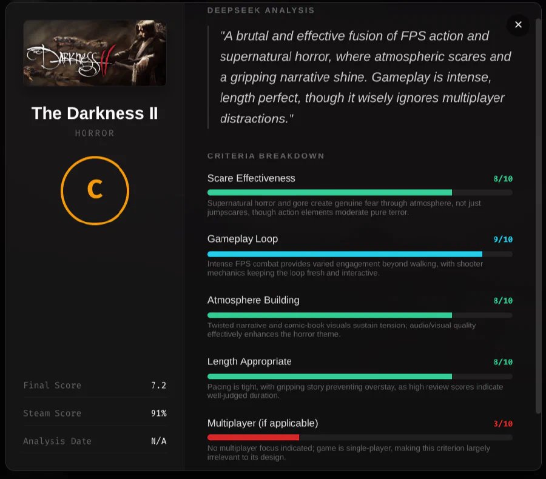546x479 pixels.
Task: Click the CRITERIA BREAKDOWN section header
Action: pyautogui.click(x=266, y=156)
